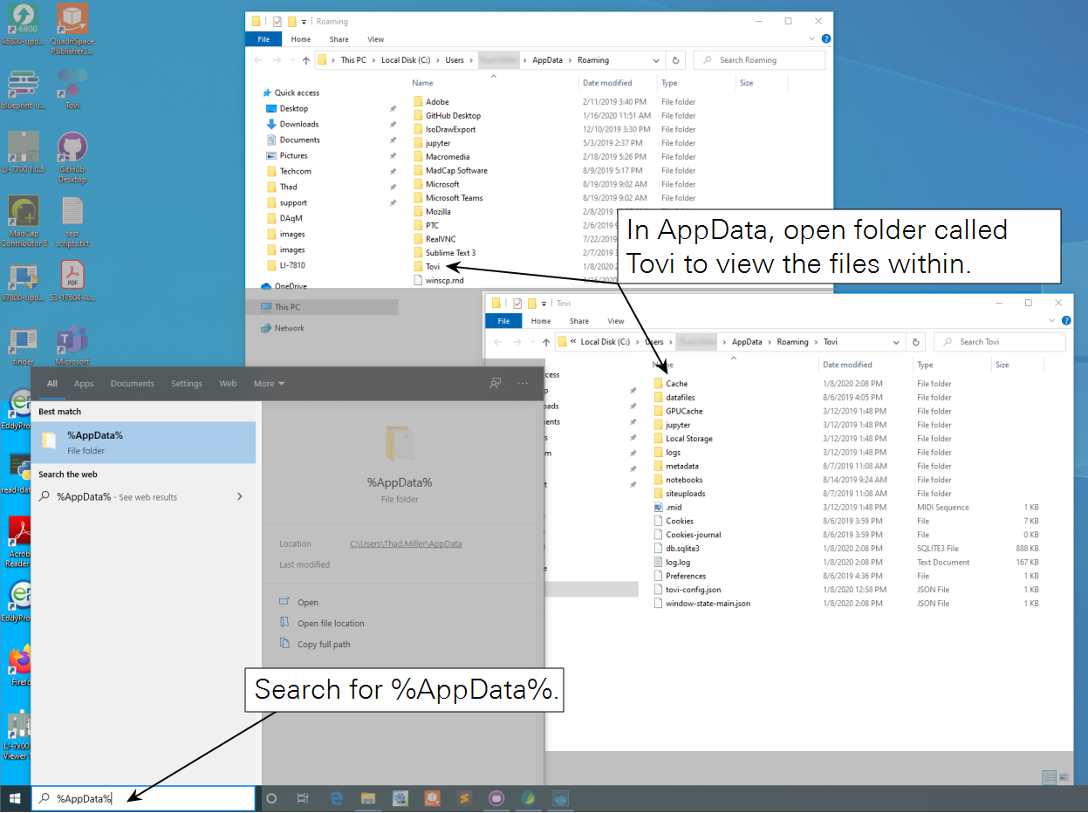Open the View tab in Roaming window
This screenshot has height=813, width=1088.
[x=375, y=39]
